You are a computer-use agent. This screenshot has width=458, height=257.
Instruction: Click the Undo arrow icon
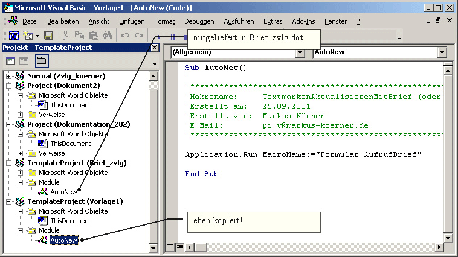pyautogui.click(x=125, y=36)
